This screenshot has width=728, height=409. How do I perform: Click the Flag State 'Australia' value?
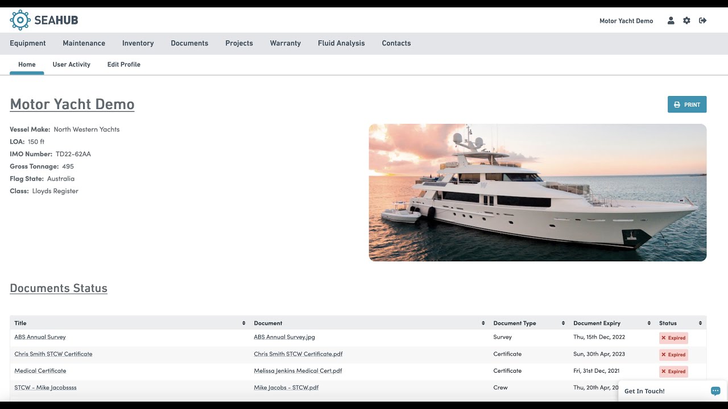61,179
